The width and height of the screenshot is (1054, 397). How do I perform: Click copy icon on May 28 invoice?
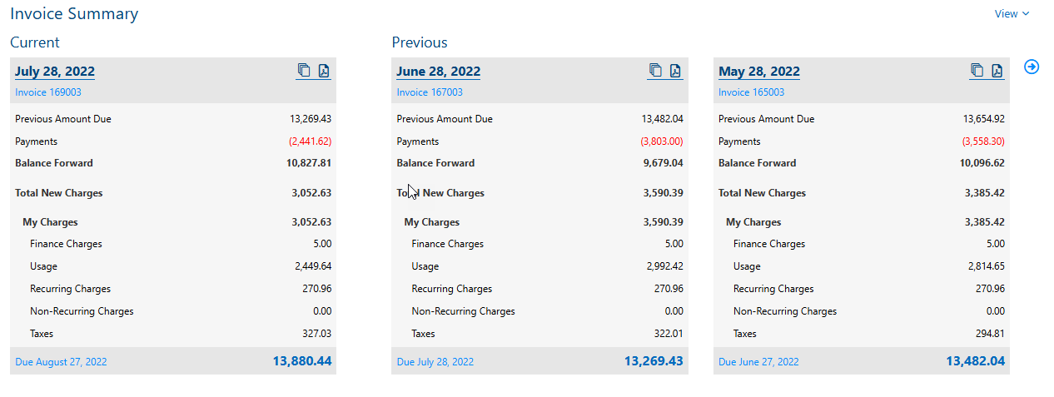click(x=977, y=71)
